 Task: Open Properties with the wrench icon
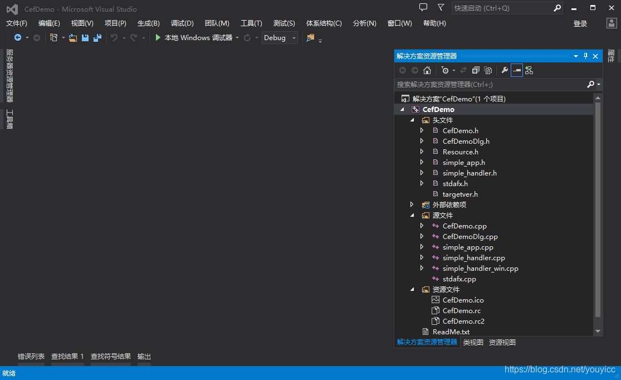[505, 70]
